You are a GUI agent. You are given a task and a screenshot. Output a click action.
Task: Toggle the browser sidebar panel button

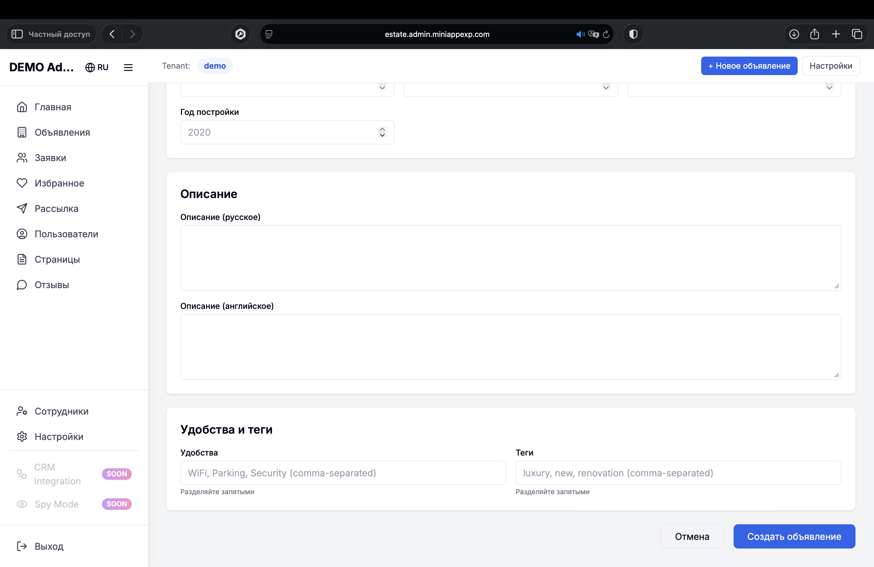click(x=17, y=34)
